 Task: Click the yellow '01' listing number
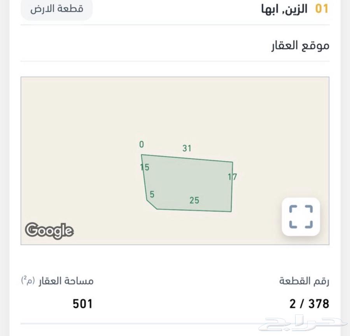(x=322, y=9)
